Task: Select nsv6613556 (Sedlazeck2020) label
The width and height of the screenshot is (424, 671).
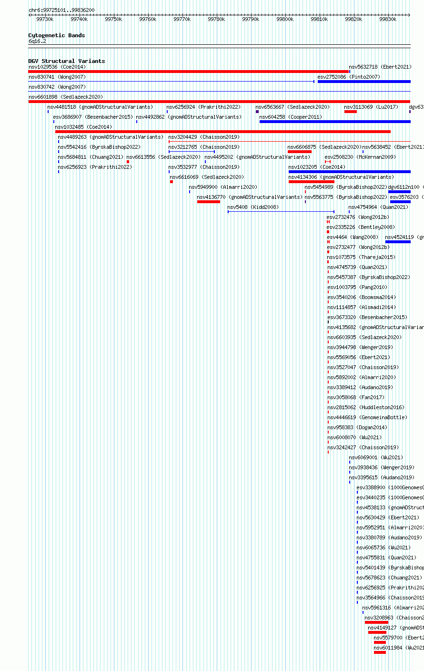Action: point(163,157)
